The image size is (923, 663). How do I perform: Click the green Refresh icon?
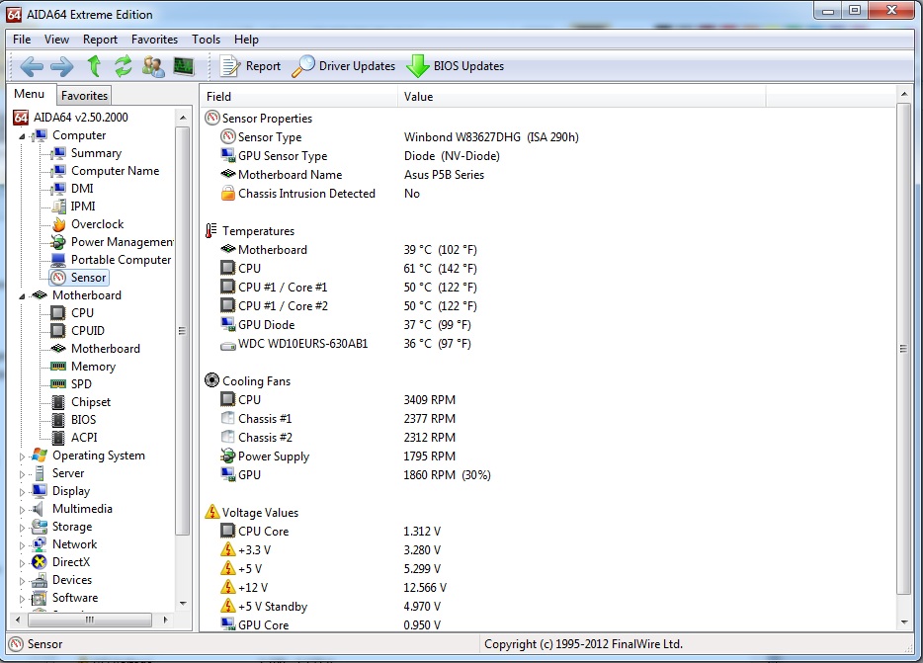point(123,66)
